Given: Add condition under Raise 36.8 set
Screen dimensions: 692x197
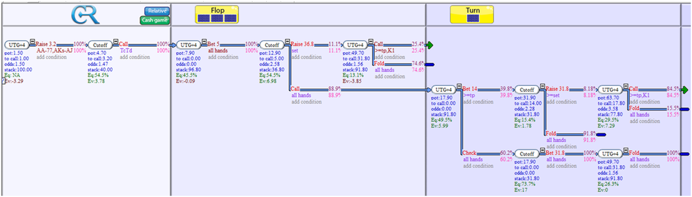Looking at the screenshot, I should click(307, 57).
